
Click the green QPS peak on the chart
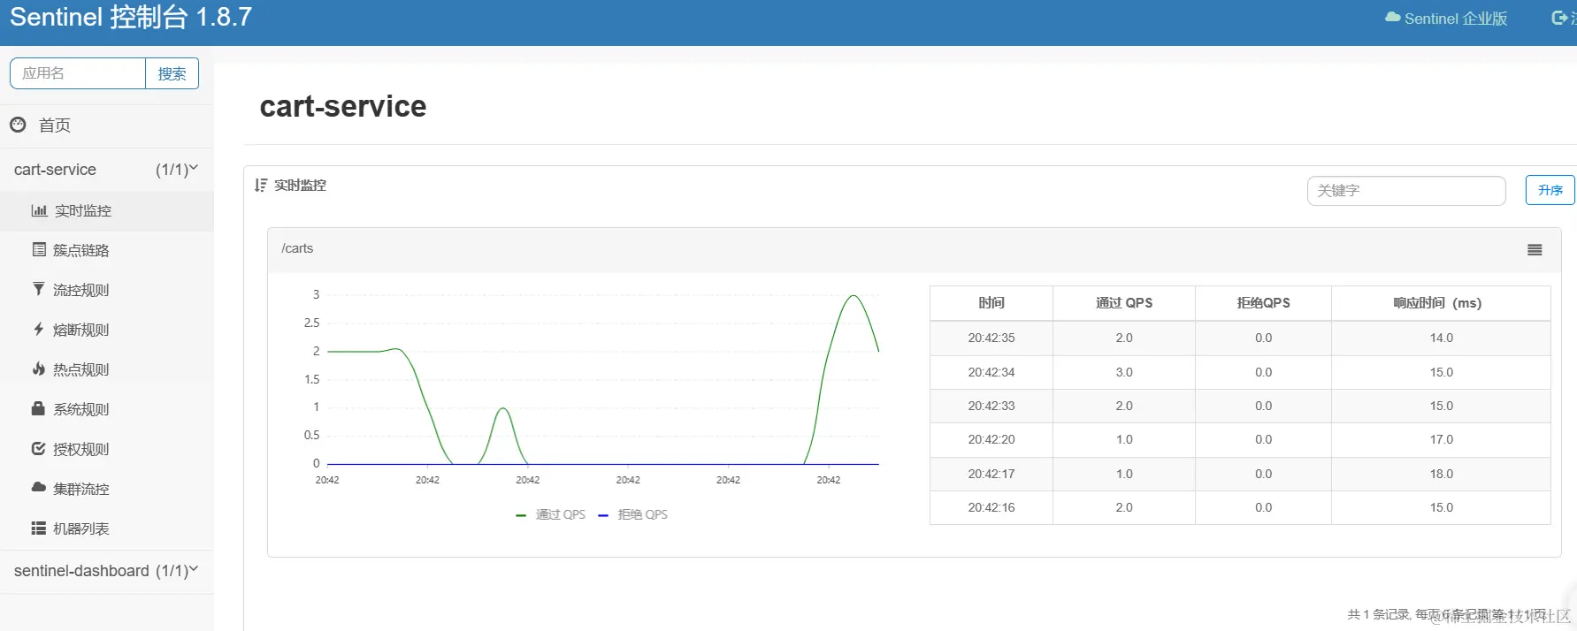pyautogui.click(x=854, y=296)
